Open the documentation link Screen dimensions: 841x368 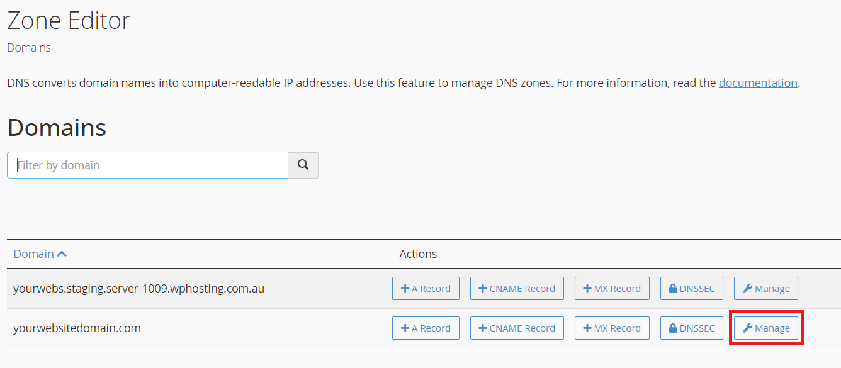coord(758,82)
